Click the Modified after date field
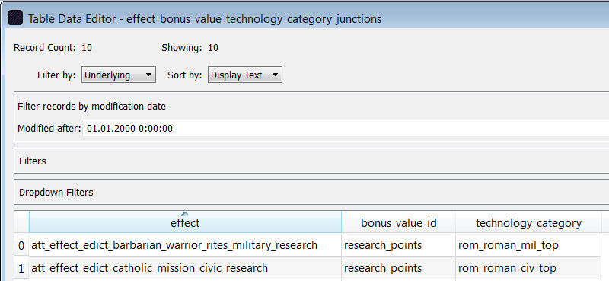609x281 pixels. pos(346,129)
